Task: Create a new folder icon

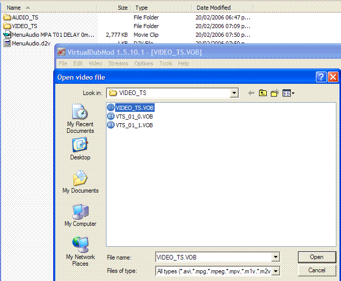Action: (275, 93)
